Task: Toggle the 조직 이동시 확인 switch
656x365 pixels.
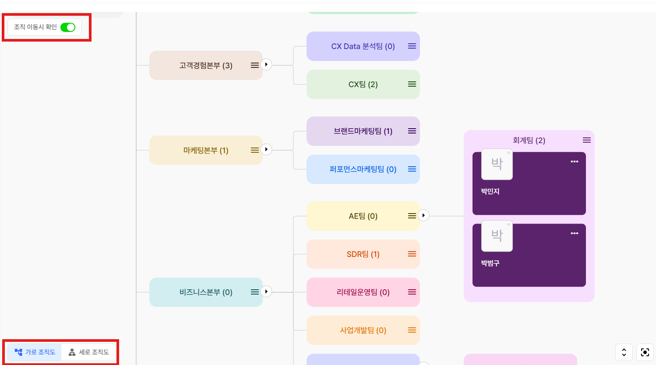Action: 68,27
